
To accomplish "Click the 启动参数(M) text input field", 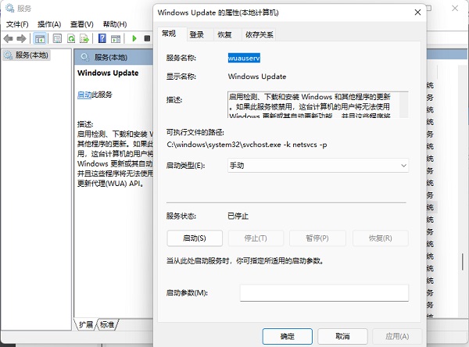I will point(324,292).
